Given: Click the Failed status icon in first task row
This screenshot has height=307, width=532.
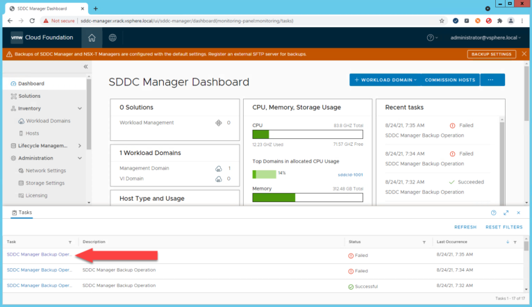Looking at the screenshot, I should (x=351, y=256).
